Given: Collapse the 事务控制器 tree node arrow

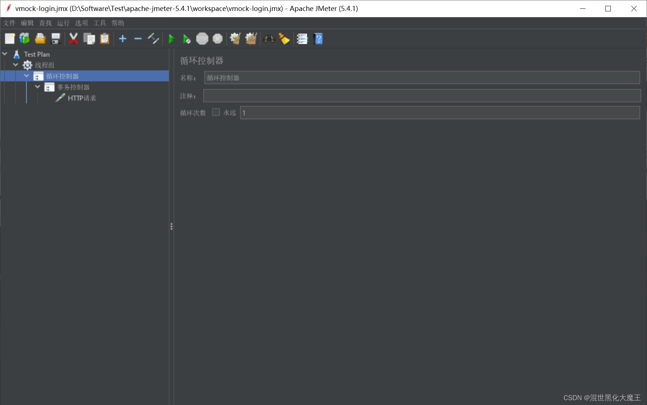Looking at the screenshot, I should point(37,87).
